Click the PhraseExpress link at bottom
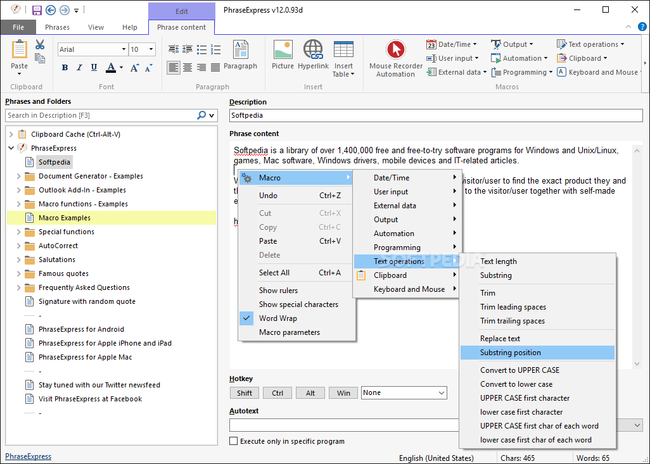Screen dimensions: 650x464 (28, 456)
